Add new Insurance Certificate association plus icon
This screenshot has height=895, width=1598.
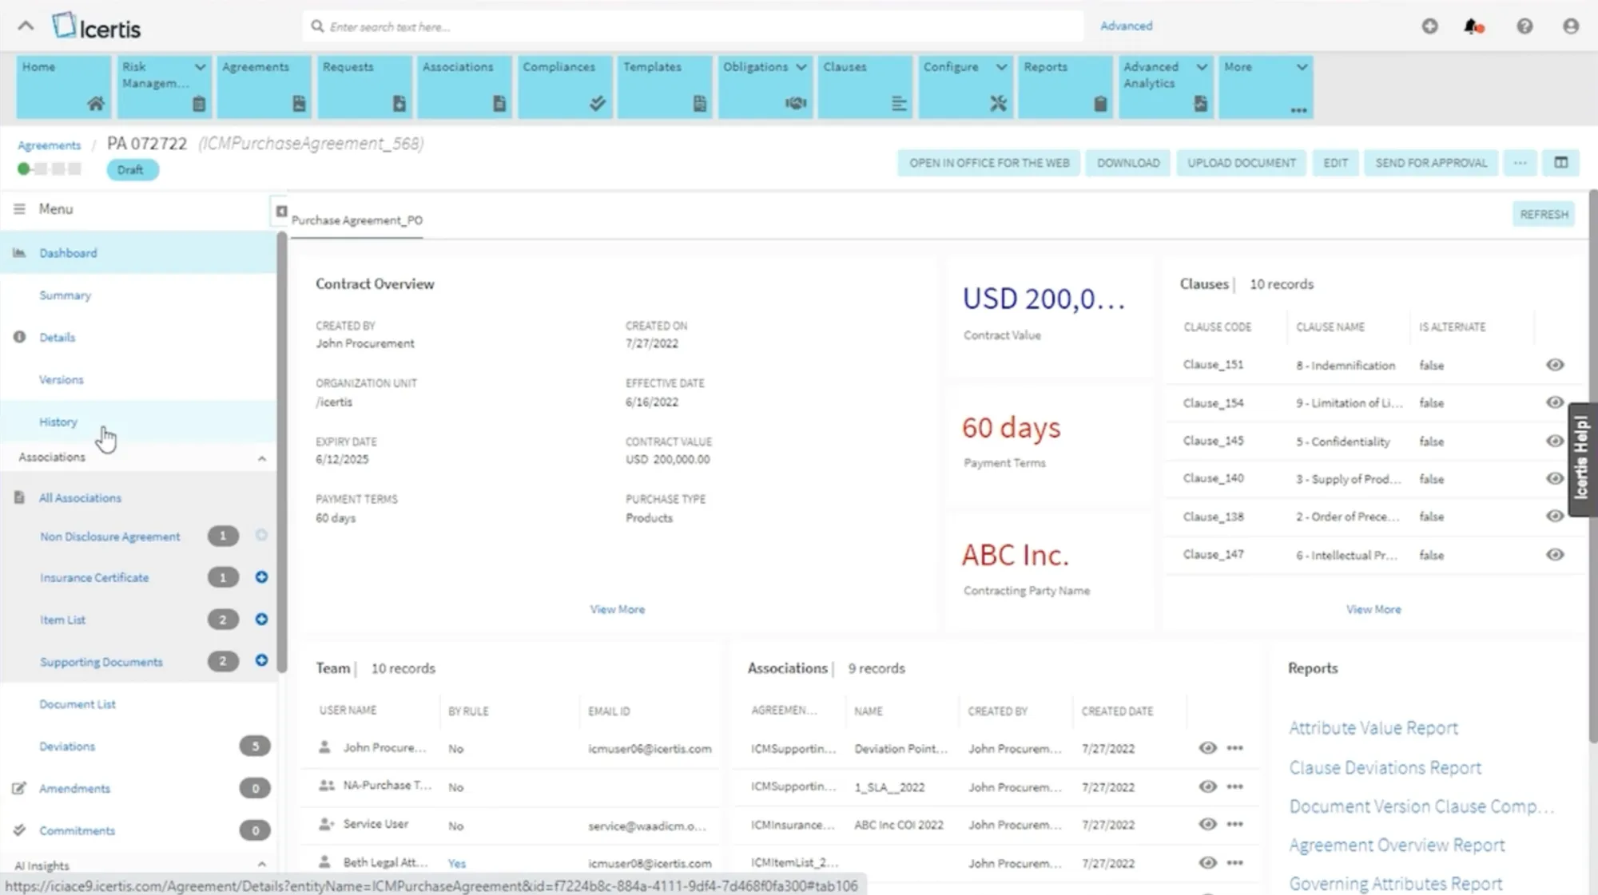pyautogui.click(x=261, y=577)
